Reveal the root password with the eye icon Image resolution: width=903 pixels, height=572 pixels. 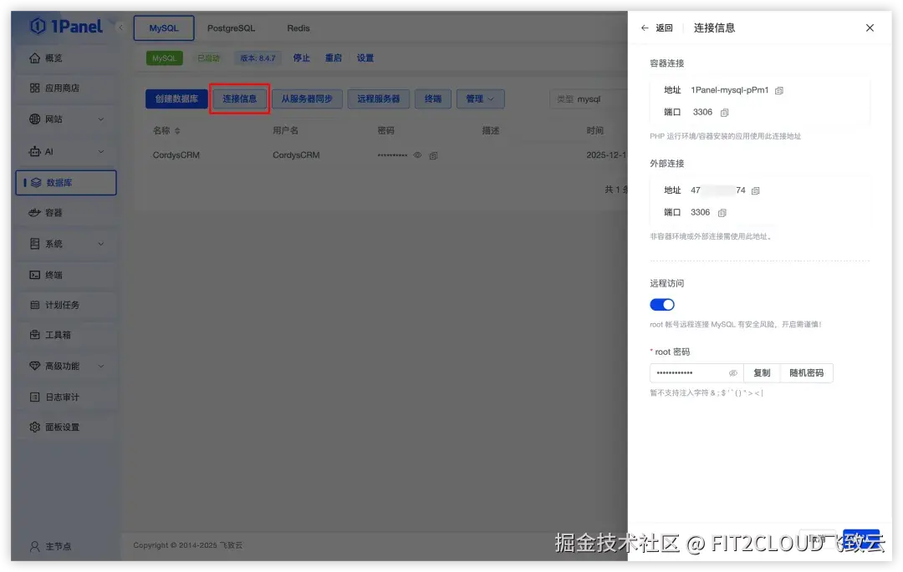pyautogui.click(x=733, y=373)
